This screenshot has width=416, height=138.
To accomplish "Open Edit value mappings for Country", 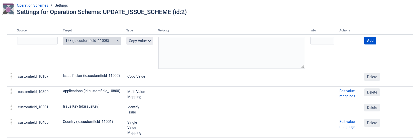I will pyautogui.click(x=347, y=124).
